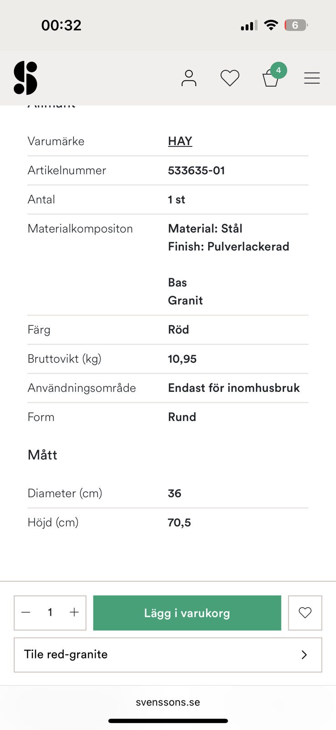Screen dimensions: 336x730
Task: Open wishlist from the header heart
Action: [x=229, y=78]
